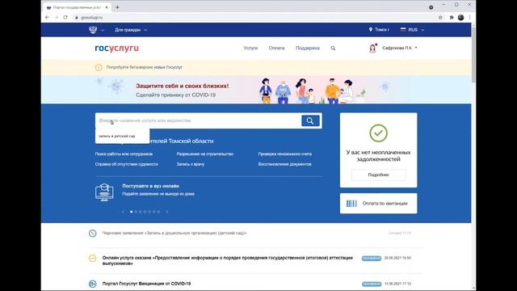Open "Разрешение на строительство" link
The height and width of the screenshot is (291, 517).
coord(204,154)
